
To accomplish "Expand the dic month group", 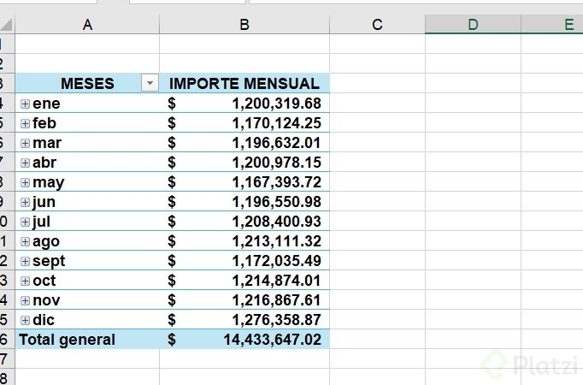I will [x=25, y=320].
